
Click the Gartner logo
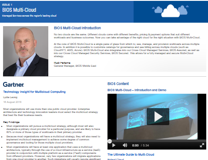13,85
